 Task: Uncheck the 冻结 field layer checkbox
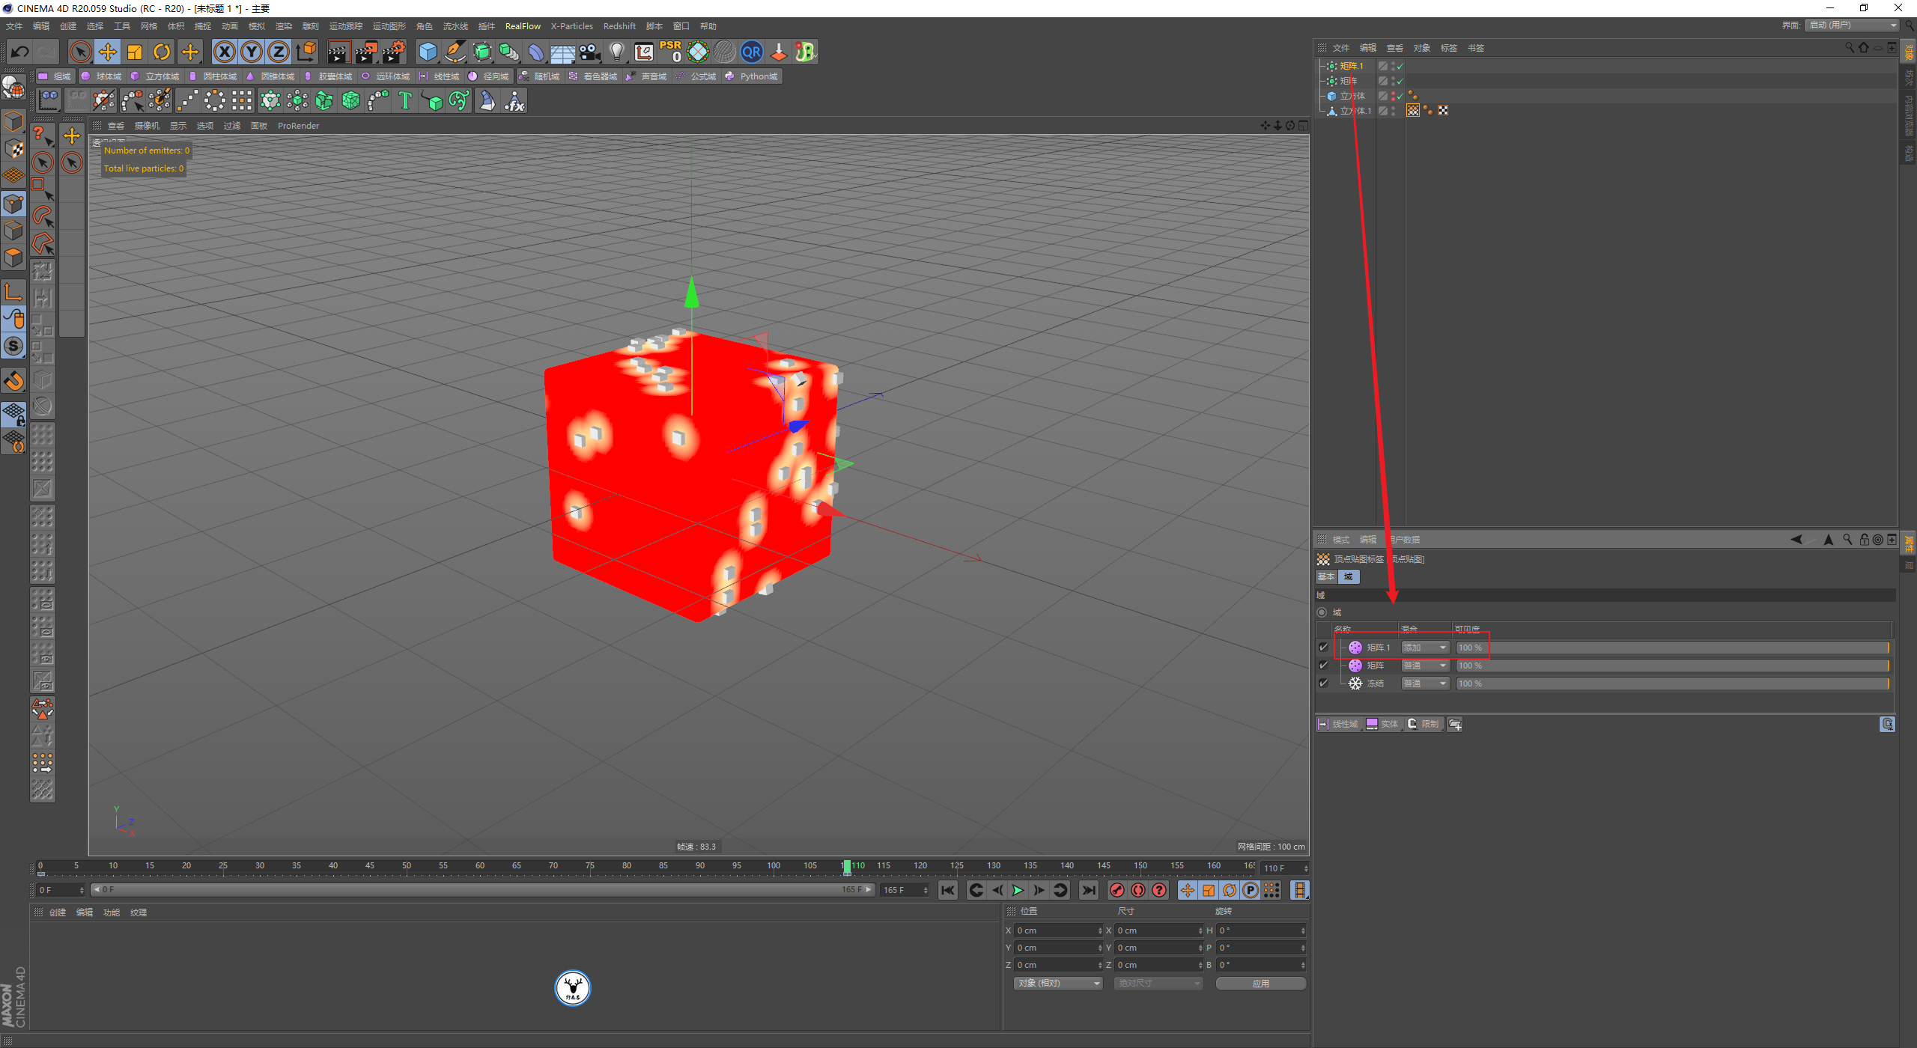[1323, 683]
